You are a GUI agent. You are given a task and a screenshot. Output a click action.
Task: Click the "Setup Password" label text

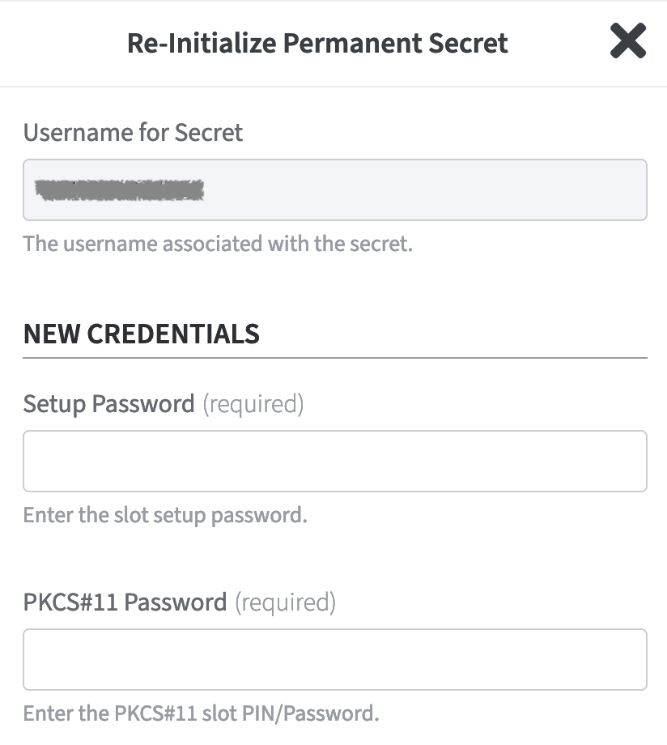[x=108, y=402]
